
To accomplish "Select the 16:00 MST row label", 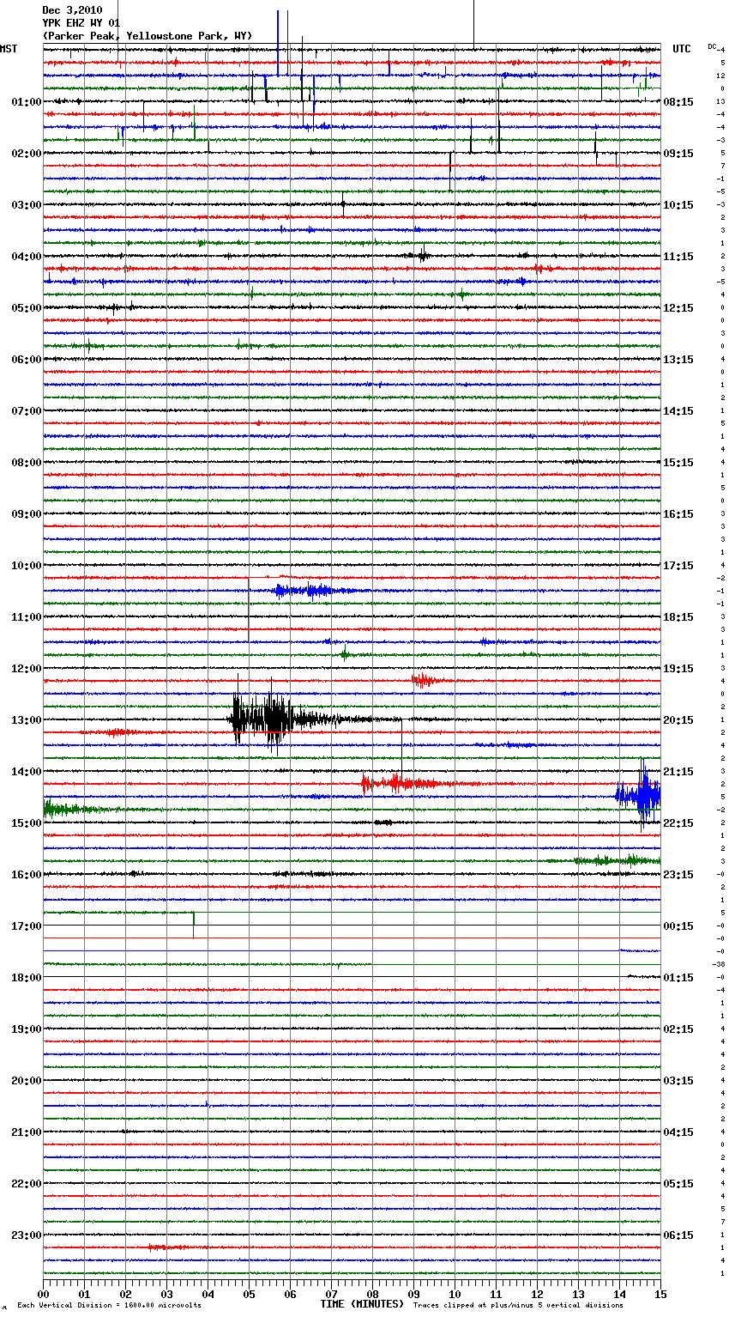I will pos(27,875).
